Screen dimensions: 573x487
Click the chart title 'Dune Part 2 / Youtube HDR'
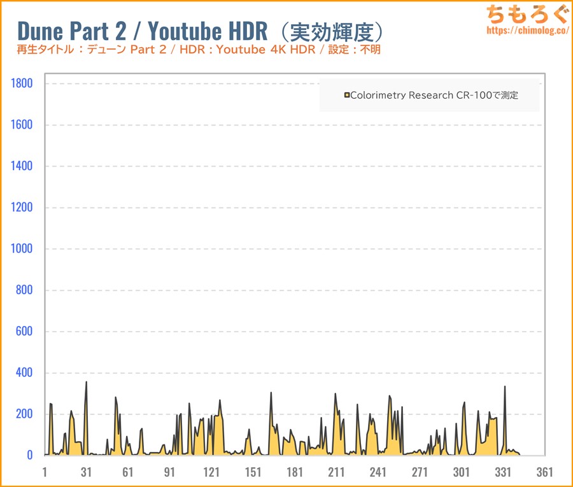(143, 31)
